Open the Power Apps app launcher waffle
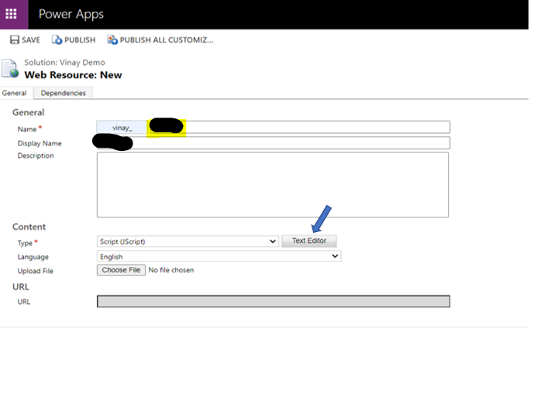The image size is (544, 393). 11,14
